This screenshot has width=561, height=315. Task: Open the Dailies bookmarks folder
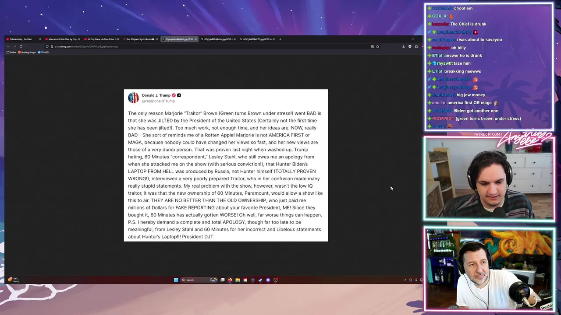tap(11, 52)
